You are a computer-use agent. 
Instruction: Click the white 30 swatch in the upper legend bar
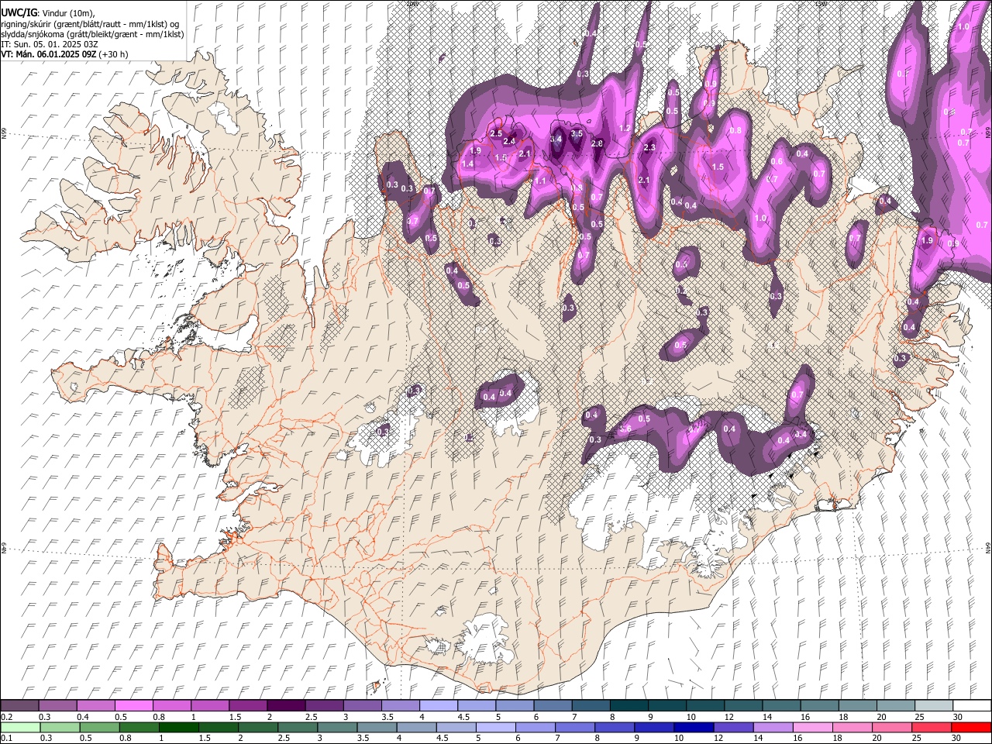[972, 706]
